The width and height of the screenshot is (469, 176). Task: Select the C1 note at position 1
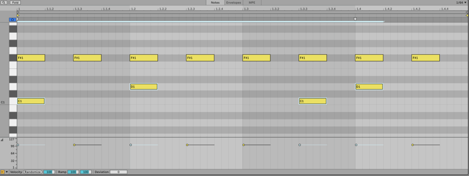pos(31,101)
